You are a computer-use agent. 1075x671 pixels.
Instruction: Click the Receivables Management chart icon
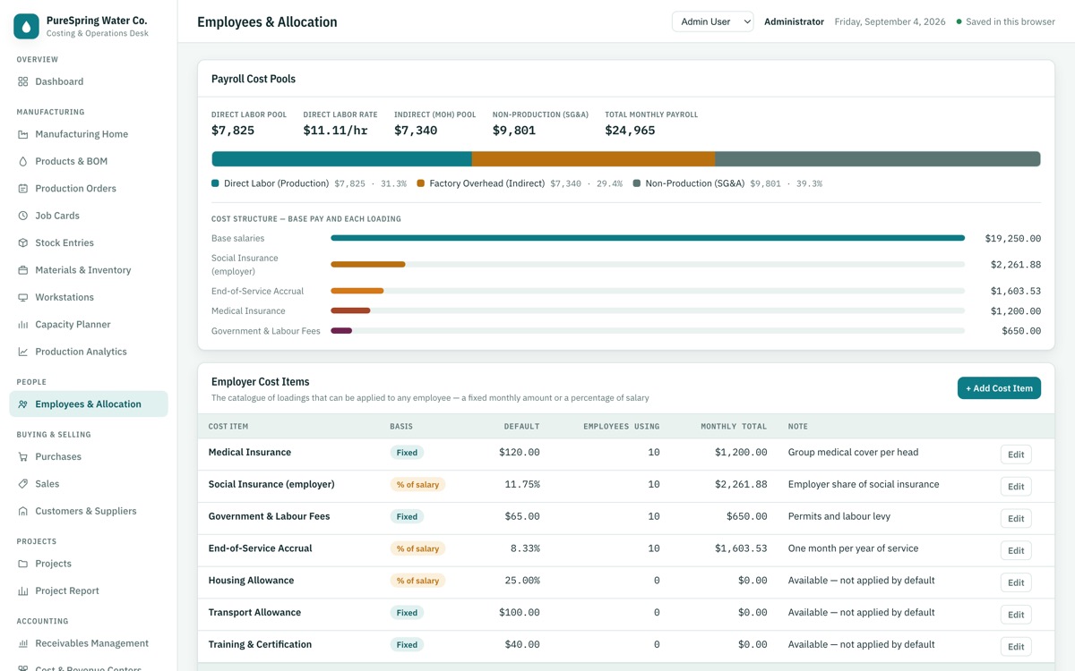point(23,643)
